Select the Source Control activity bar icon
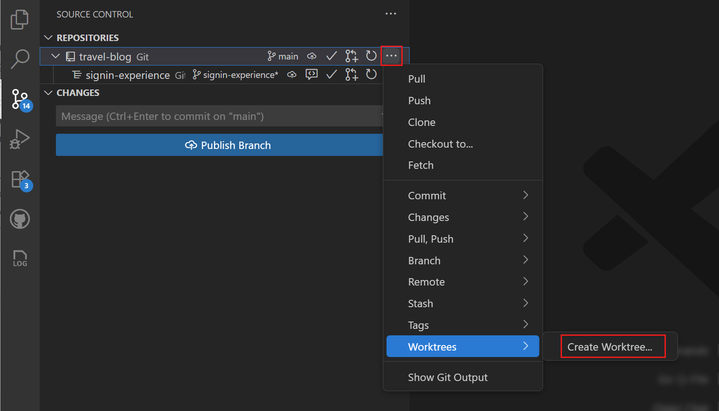The height and width of the screenshot is (411, 719). pos(19,99)
